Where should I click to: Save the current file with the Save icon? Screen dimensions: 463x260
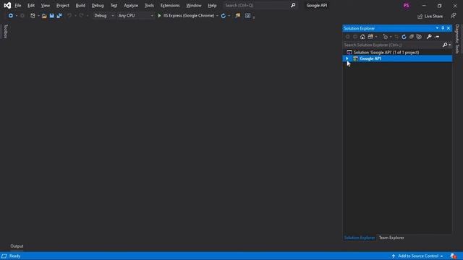pyautogui.click(x=51, y=16)
